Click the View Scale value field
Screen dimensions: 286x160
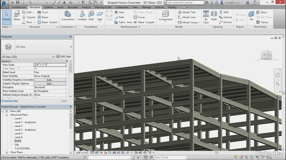(50, 65)
